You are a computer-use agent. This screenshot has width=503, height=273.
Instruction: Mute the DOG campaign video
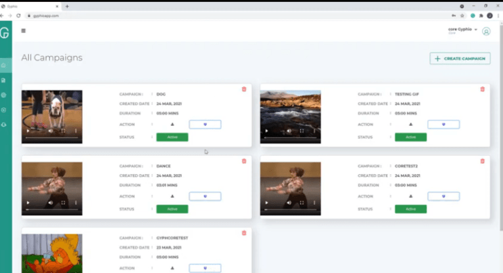(51, 131)
